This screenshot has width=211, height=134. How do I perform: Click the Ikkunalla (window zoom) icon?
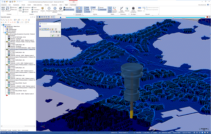click(x=8, y=9)
